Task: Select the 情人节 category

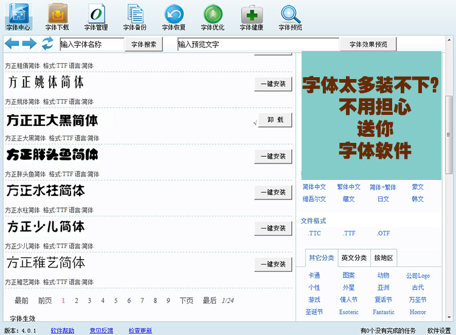Action: point(349,300)
